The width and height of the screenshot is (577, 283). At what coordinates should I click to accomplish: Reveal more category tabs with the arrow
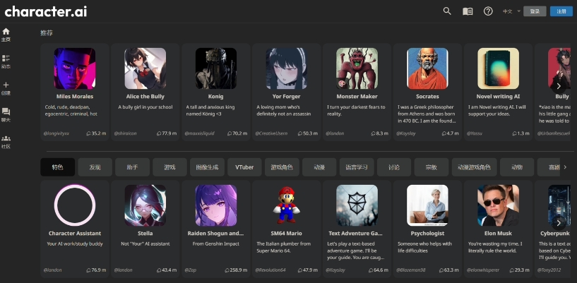(565, 167)
